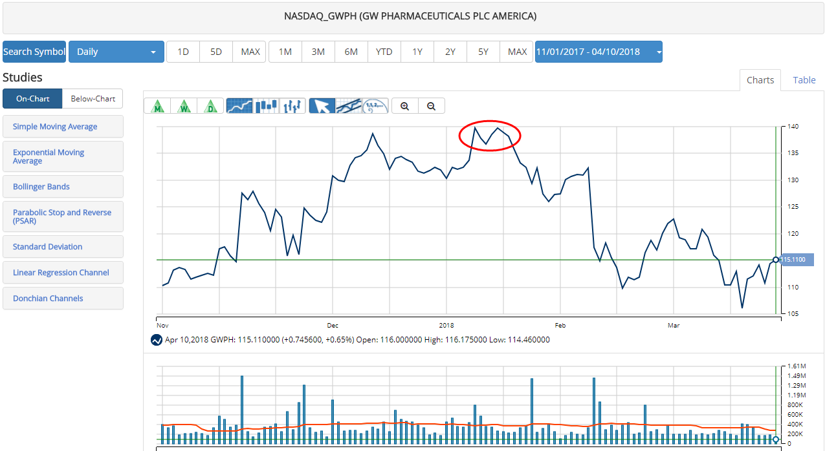Select the trend line drawing tool

pyautogui.click(x=349, y=106)
